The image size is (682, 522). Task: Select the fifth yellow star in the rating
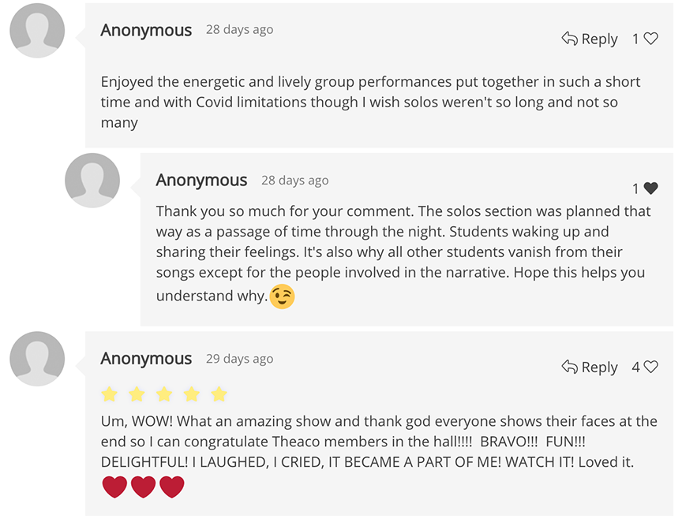pos(217,393)
